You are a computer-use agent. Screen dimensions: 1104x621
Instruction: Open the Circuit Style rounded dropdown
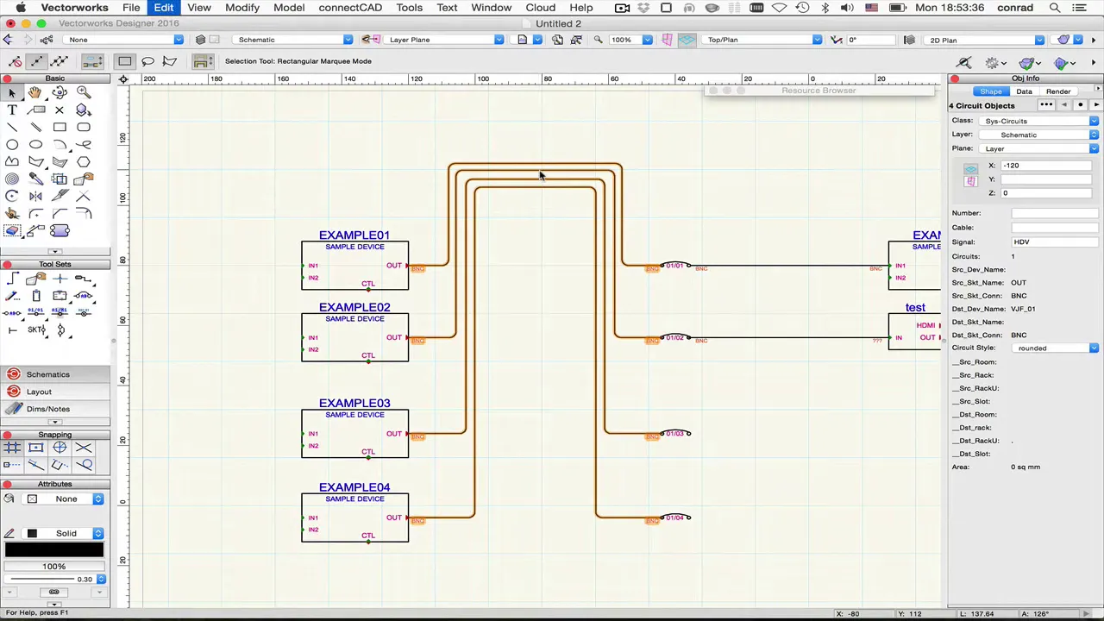point(1057,348)
